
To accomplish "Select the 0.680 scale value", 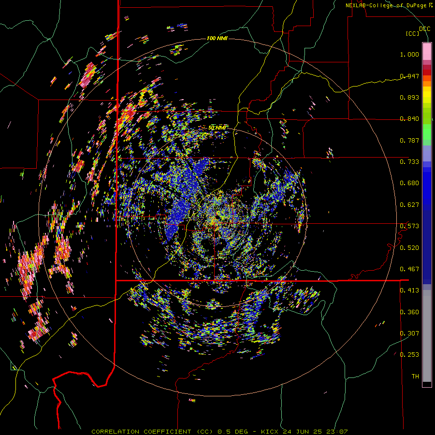I will (x=409, y=183).
